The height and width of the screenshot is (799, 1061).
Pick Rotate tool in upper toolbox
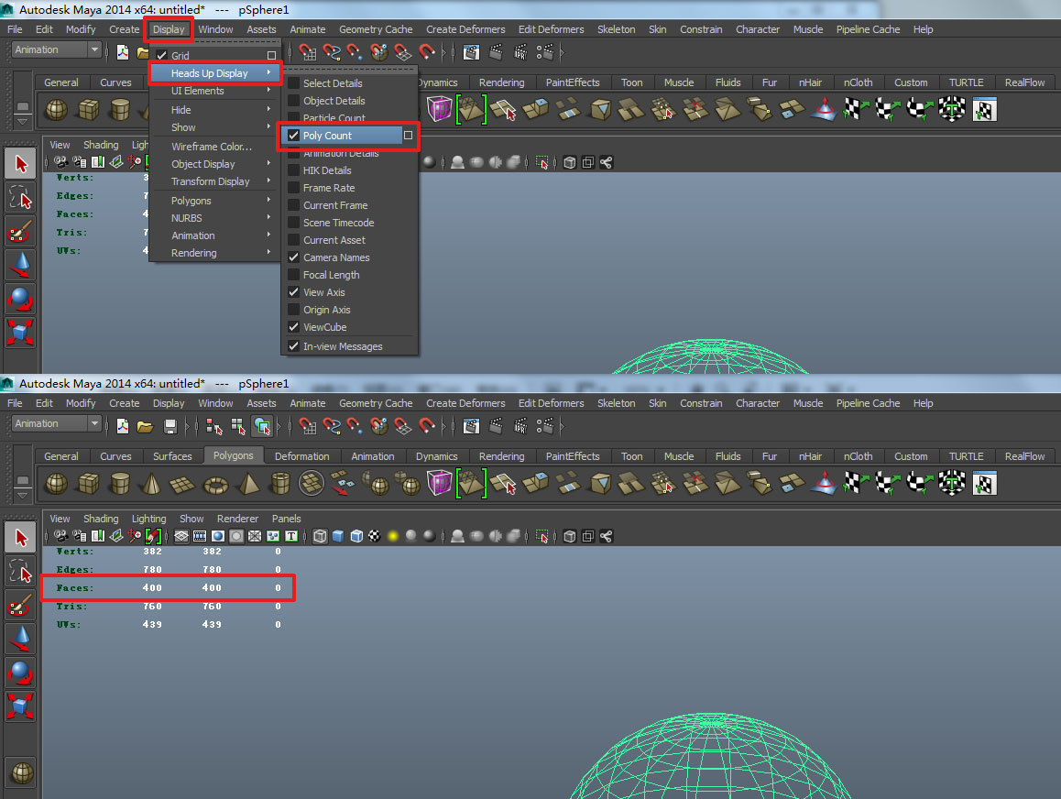21,299
